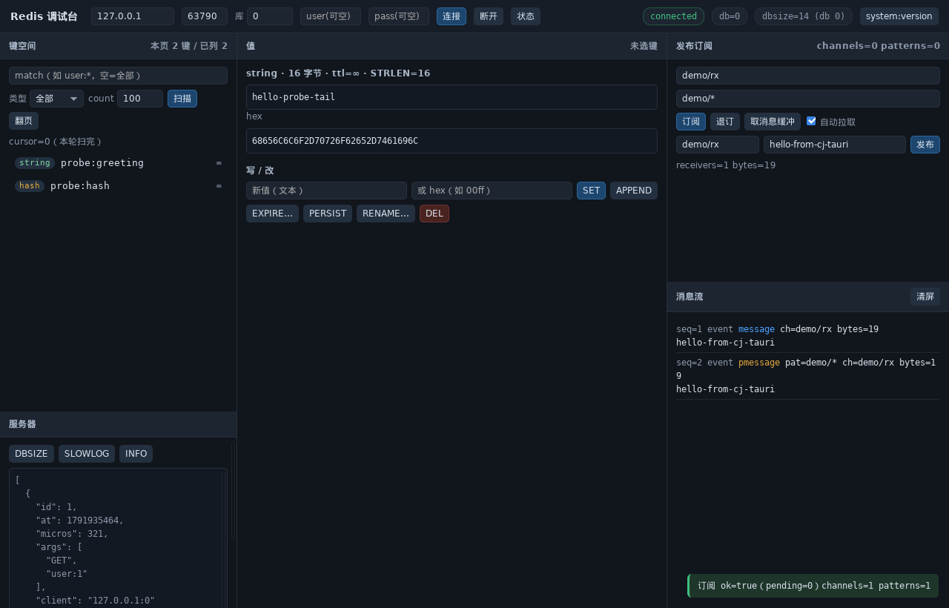This screenshot has height=608, width=949.
Task: Click the database index field
Action: (x=270, y=16)
